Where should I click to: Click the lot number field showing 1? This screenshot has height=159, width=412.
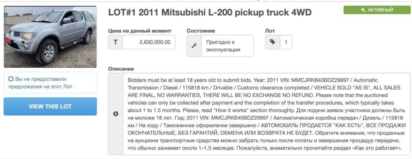286,42
